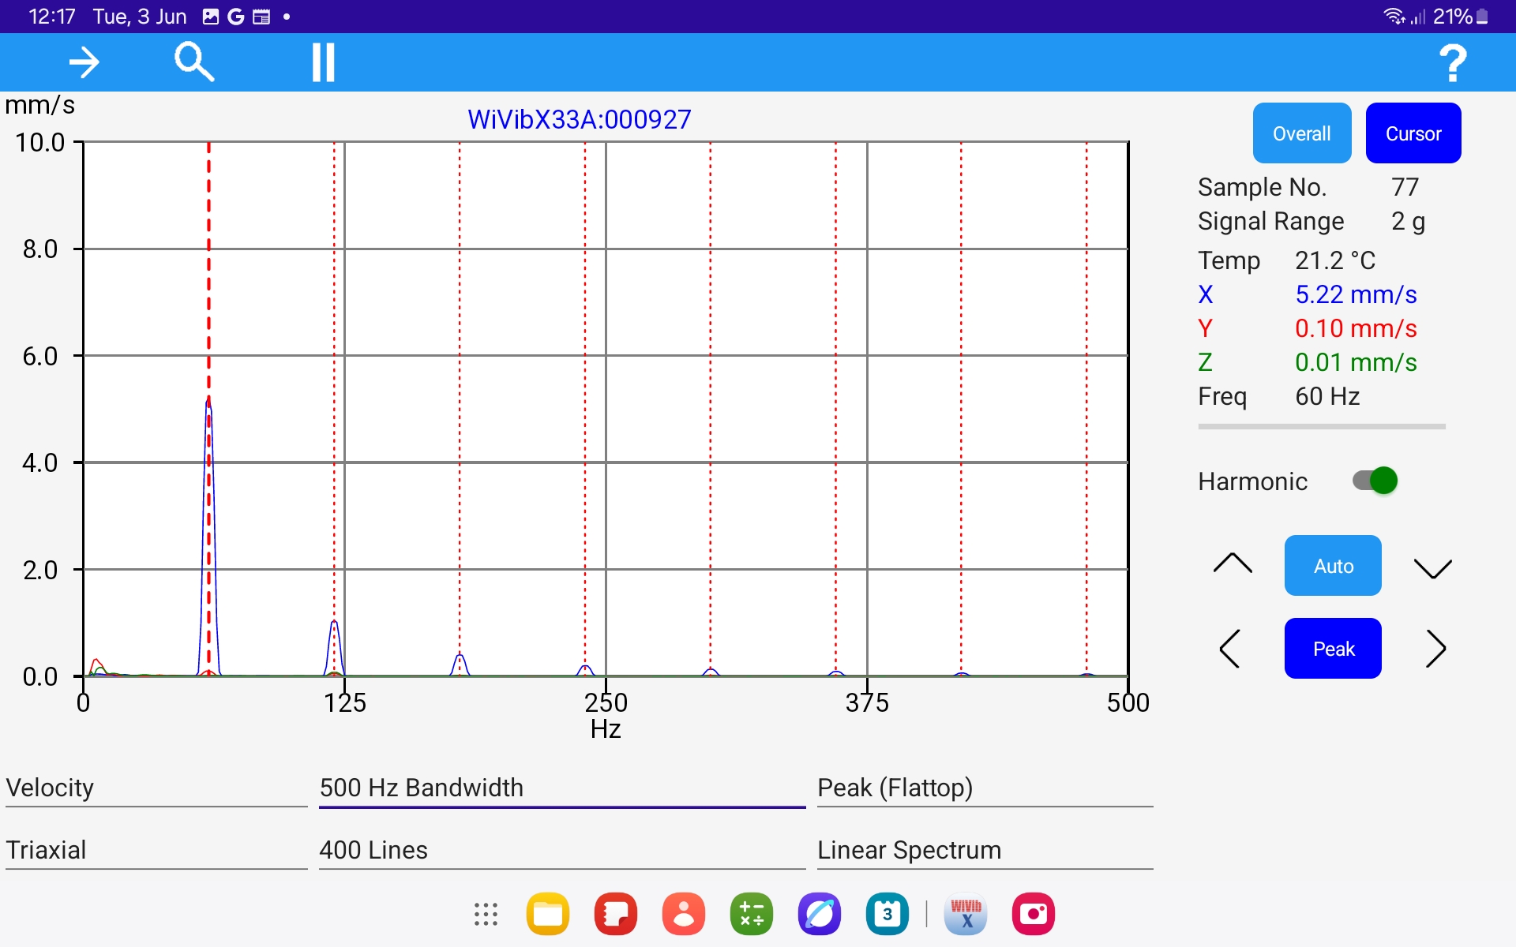
Task: Open the help question mark
Action: tap(1451, 62)
